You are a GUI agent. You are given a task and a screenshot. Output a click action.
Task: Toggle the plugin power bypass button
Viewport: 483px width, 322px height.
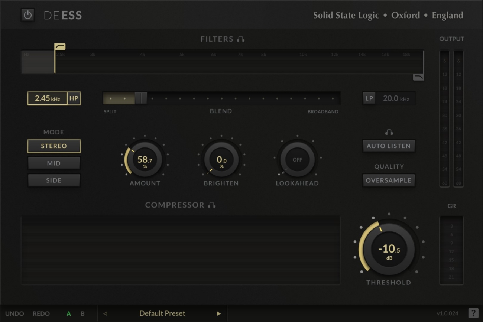(x=27, y=15)
